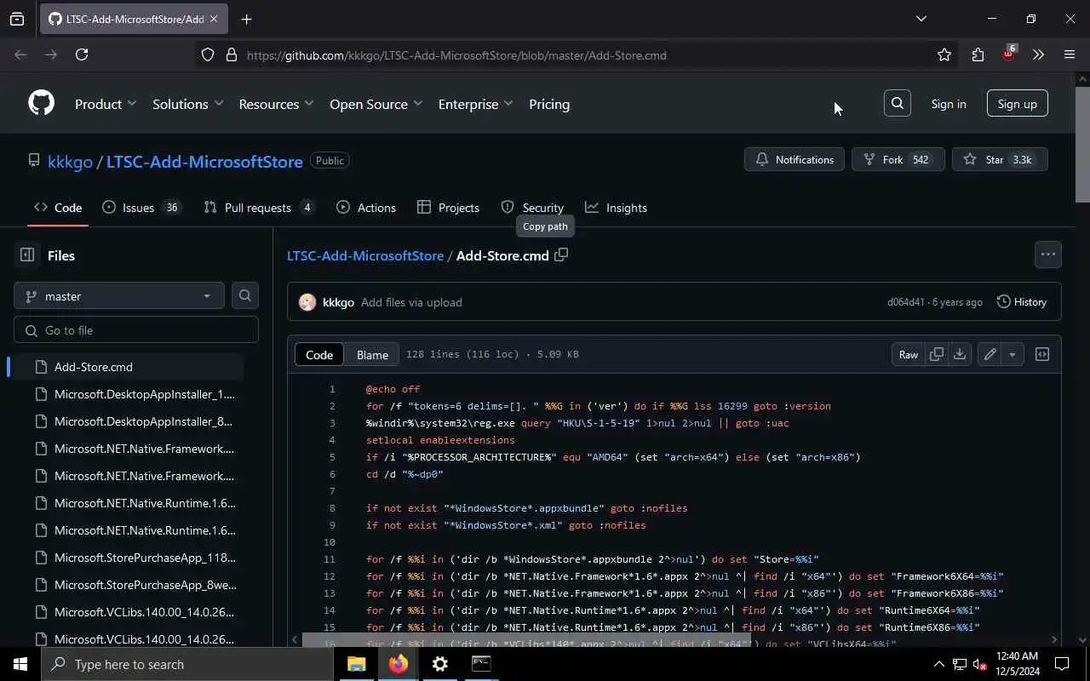This screenshot has height=681, width=1090.
Task: Show hidden system tray icons
Action: [938, 664]
